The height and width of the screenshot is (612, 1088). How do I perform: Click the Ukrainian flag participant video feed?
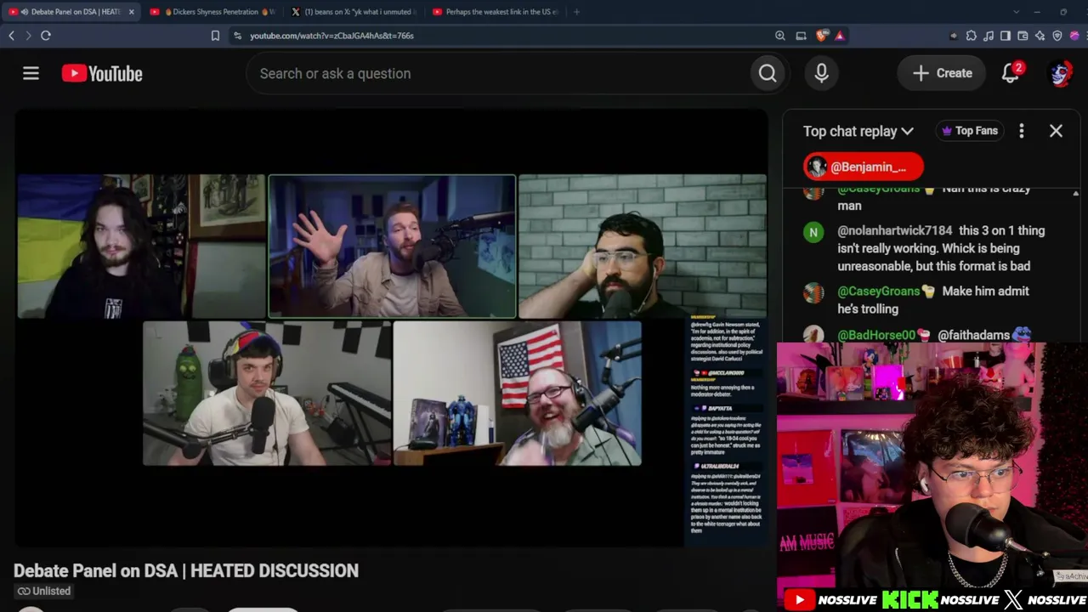point(141,246)
